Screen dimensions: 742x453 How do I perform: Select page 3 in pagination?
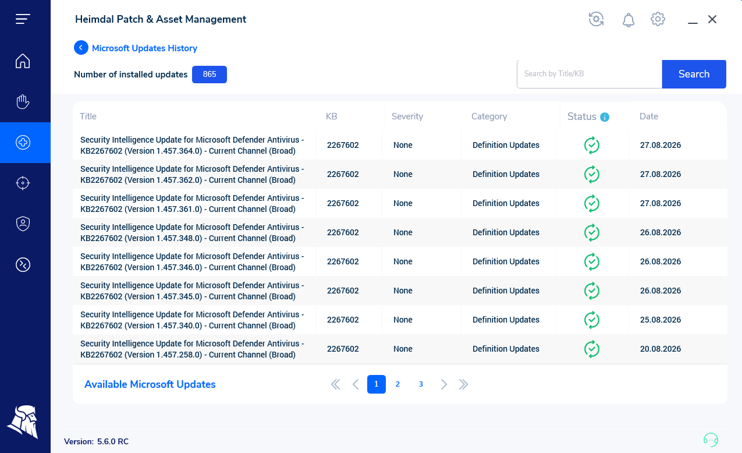point(421,384)
